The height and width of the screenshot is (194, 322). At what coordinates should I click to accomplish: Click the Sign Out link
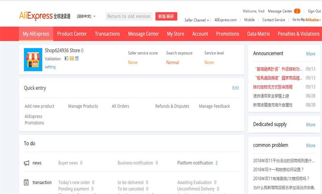coord(314,11)
